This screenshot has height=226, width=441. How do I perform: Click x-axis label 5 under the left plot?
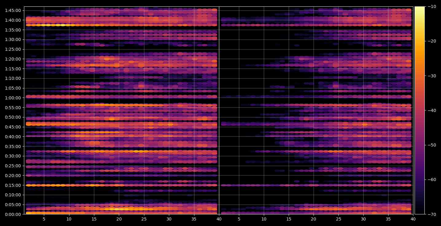coord(44,219)
